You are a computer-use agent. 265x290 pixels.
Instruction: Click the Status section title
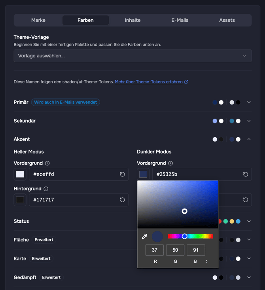click(21, 221)
